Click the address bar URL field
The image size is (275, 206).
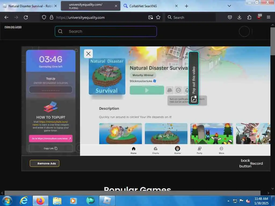(102, 17)
